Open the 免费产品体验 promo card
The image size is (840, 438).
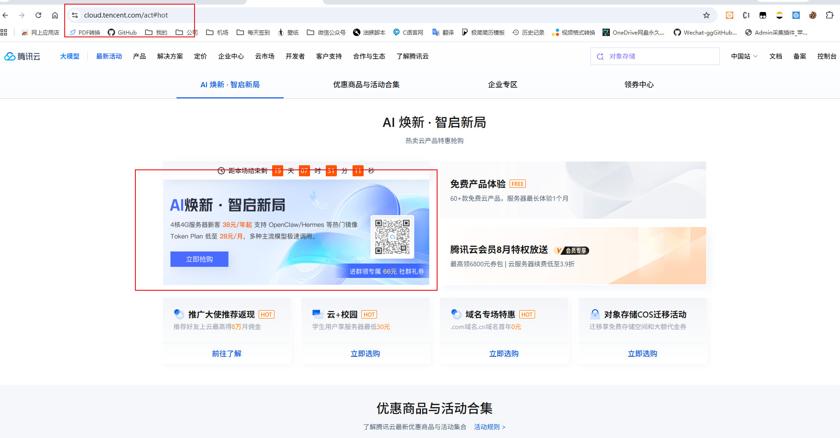tap(573, 190)
